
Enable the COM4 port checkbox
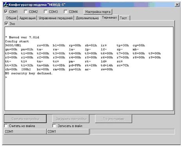pos(66,12)
